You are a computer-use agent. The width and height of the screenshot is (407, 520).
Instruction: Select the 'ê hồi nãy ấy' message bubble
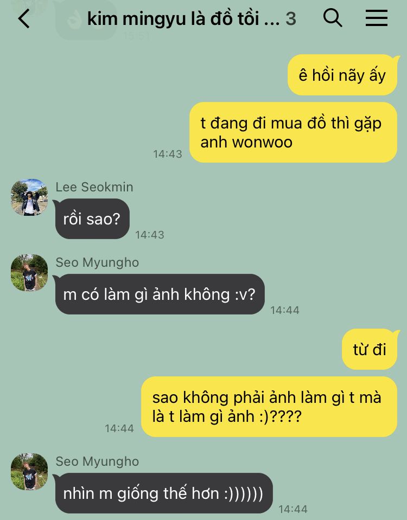342,75
